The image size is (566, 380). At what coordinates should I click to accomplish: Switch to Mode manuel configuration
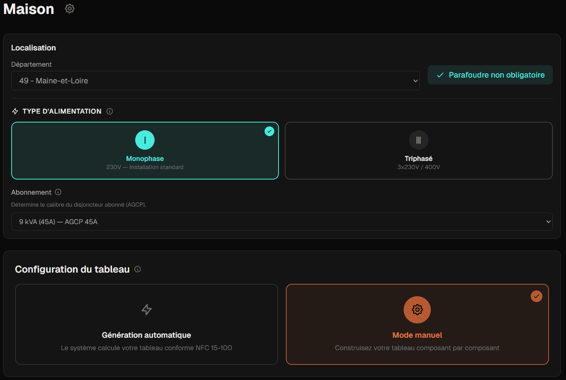click(417, 325)
